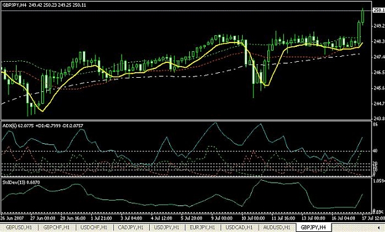
Task: Click the 10 Jul 08:00 time label
Action: click(253, 218)
